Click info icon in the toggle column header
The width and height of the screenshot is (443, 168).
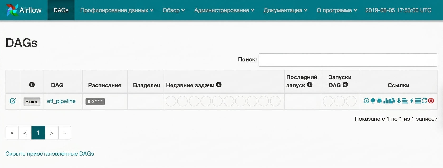click(32, 85)
